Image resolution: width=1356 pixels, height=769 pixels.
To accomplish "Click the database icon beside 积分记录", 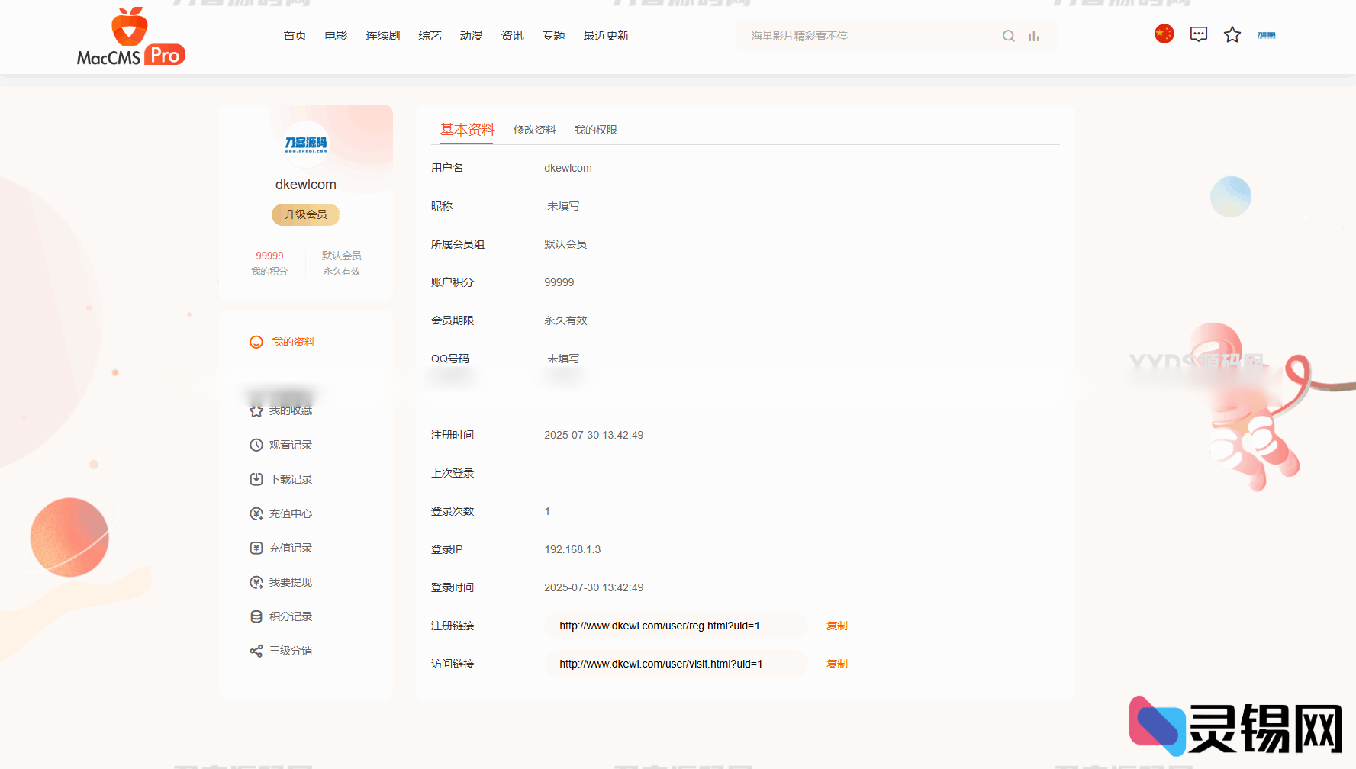I will click(256, 616).
